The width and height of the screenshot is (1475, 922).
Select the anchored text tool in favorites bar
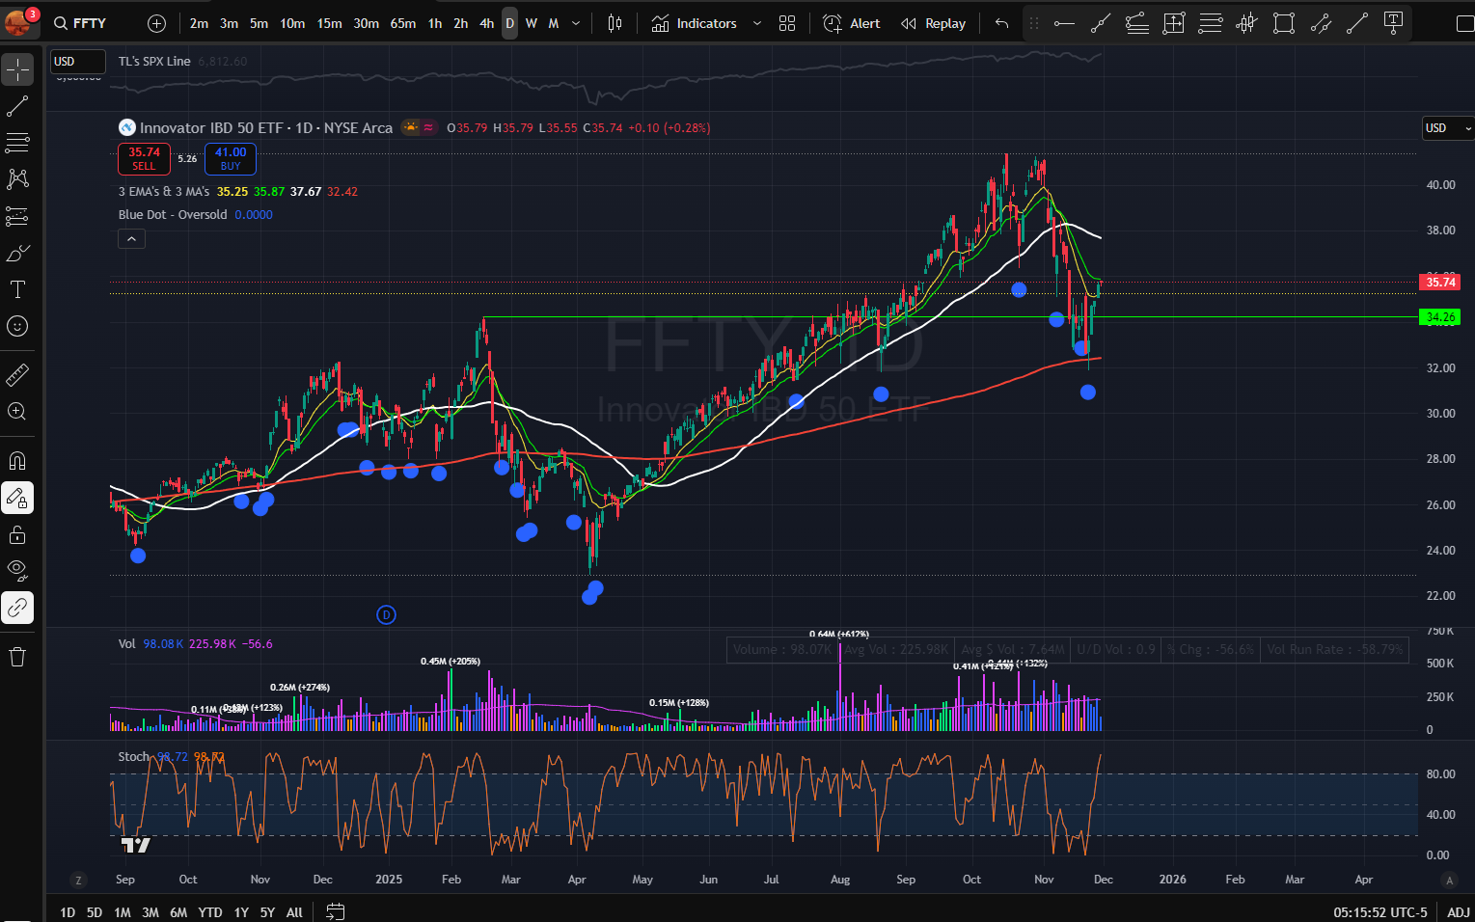[x=1393, y=23]
